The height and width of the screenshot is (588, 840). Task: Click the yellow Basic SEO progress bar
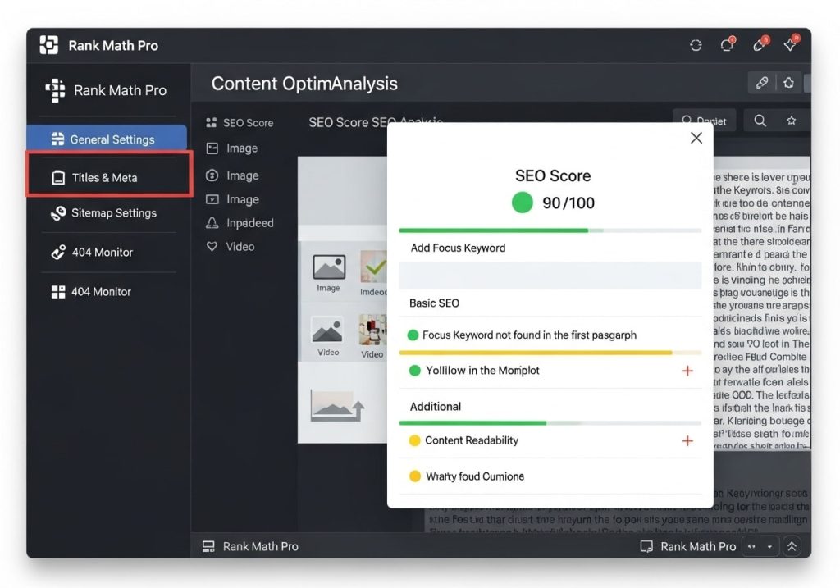(x=550, y=353)
